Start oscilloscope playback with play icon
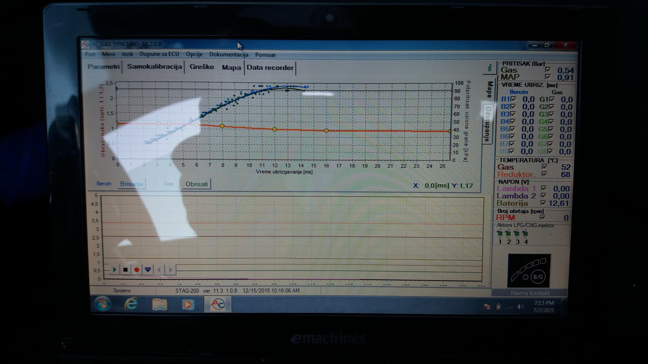 pyautogui.click(x=115, y=270)
